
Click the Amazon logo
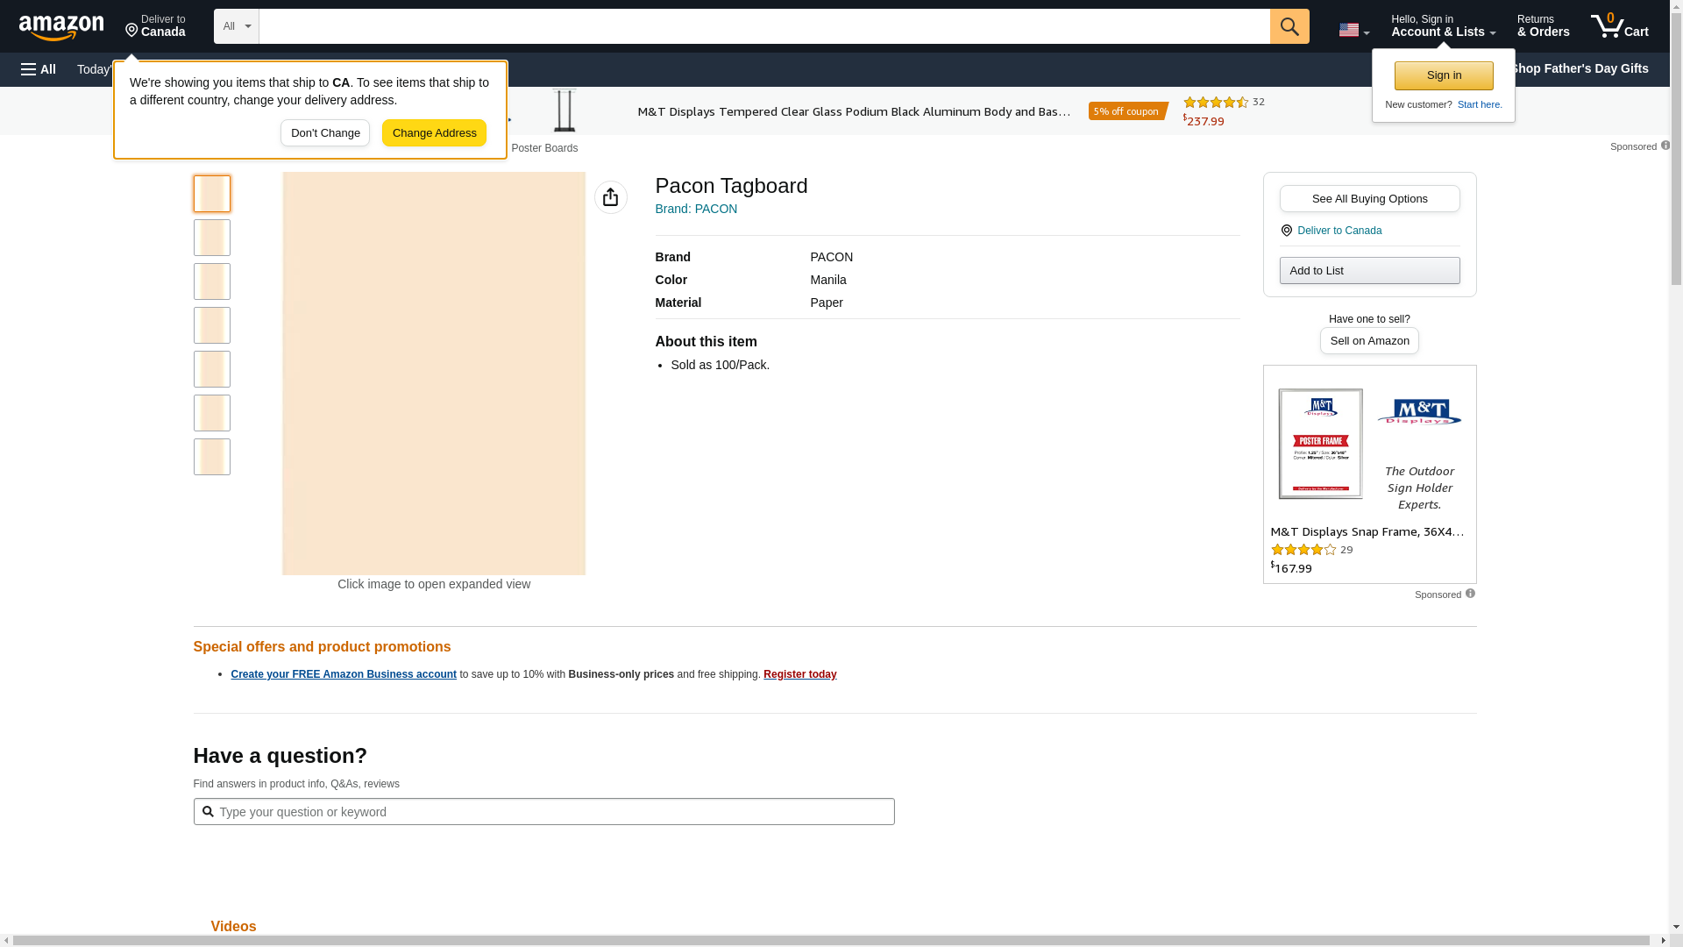[61, 27]
